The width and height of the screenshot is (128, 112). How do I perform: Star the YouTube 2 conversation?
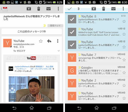[x=124, y=85]
